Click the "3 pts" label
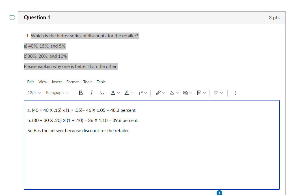Viewport: 300px width, 195px height. 274,18
